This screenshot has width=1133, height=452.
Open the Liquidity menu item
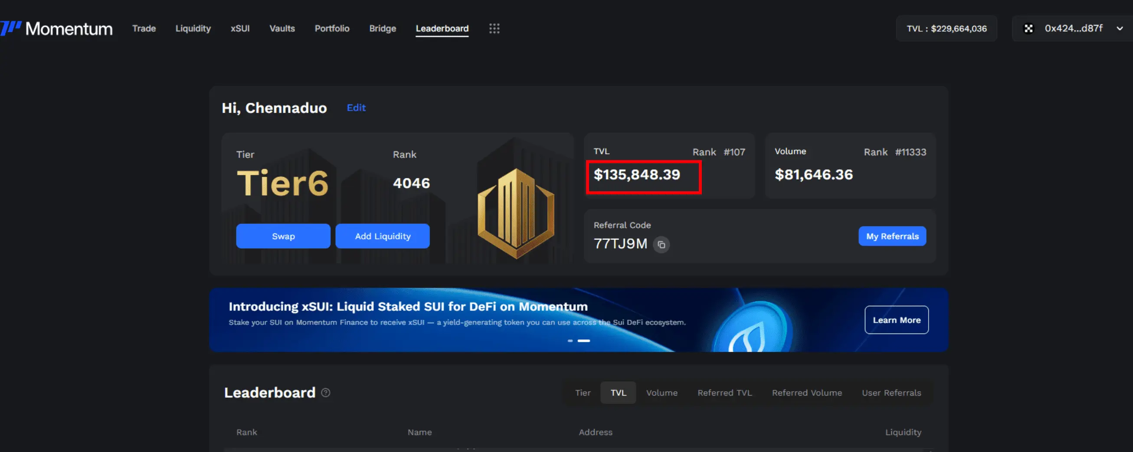coord(193,29)
